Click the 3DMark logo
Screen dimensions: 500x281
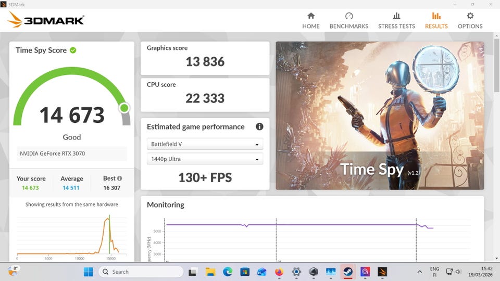coord(46,20)
